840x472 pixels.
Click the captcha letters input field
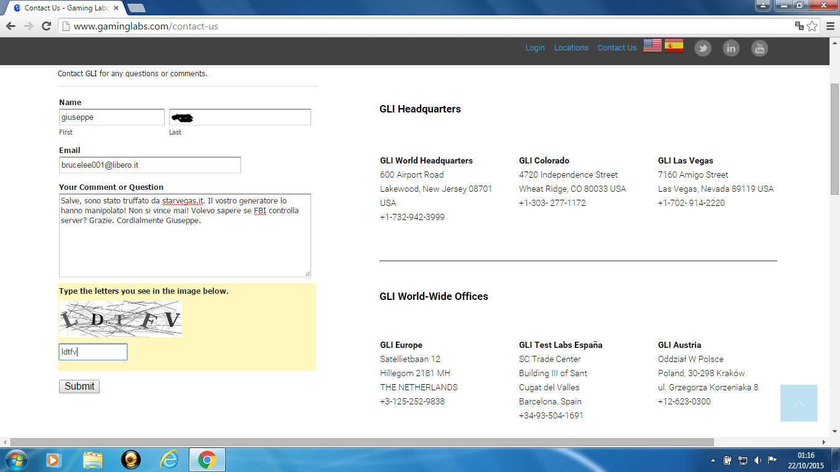coord(93,352)
